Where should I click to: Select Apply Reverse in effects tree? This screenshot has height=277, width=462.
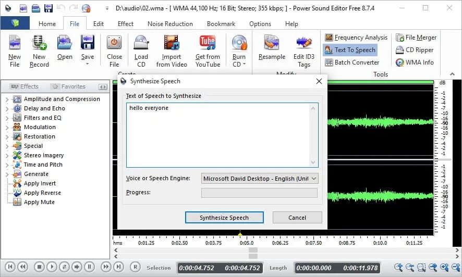point(42,193)
